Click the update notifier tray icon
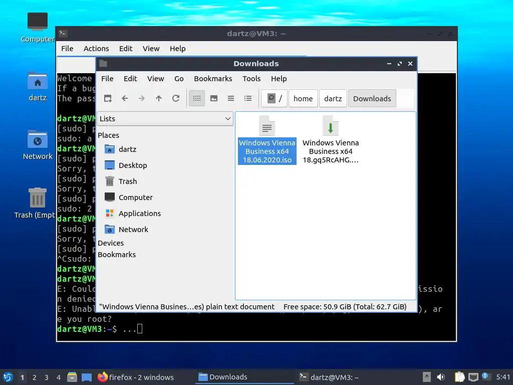Image resolution: width=513 pixels, height=385 pixels. (486, 376)
